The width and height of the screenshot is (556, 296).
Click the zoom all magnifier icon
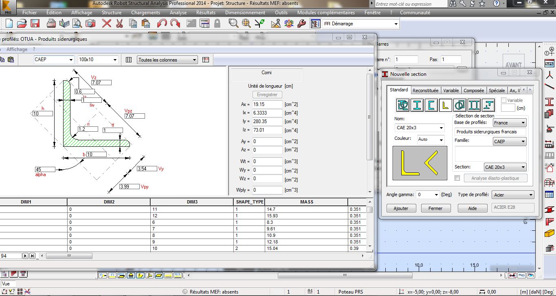click(246, 23)
